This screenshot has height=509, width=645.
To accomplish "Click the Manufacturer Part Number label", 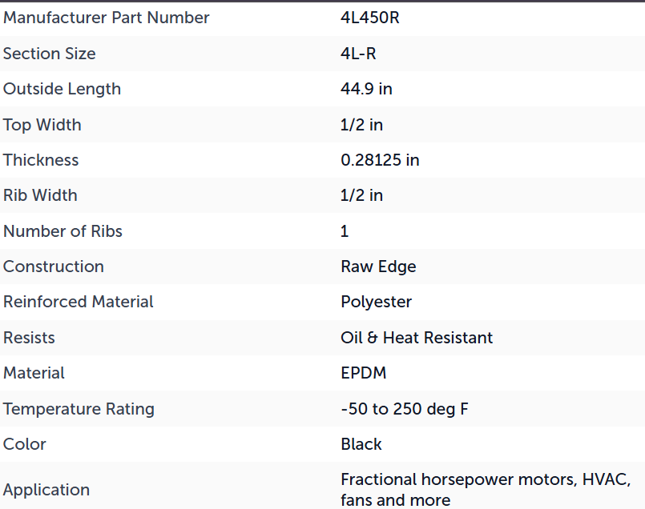I will point(106,18).
